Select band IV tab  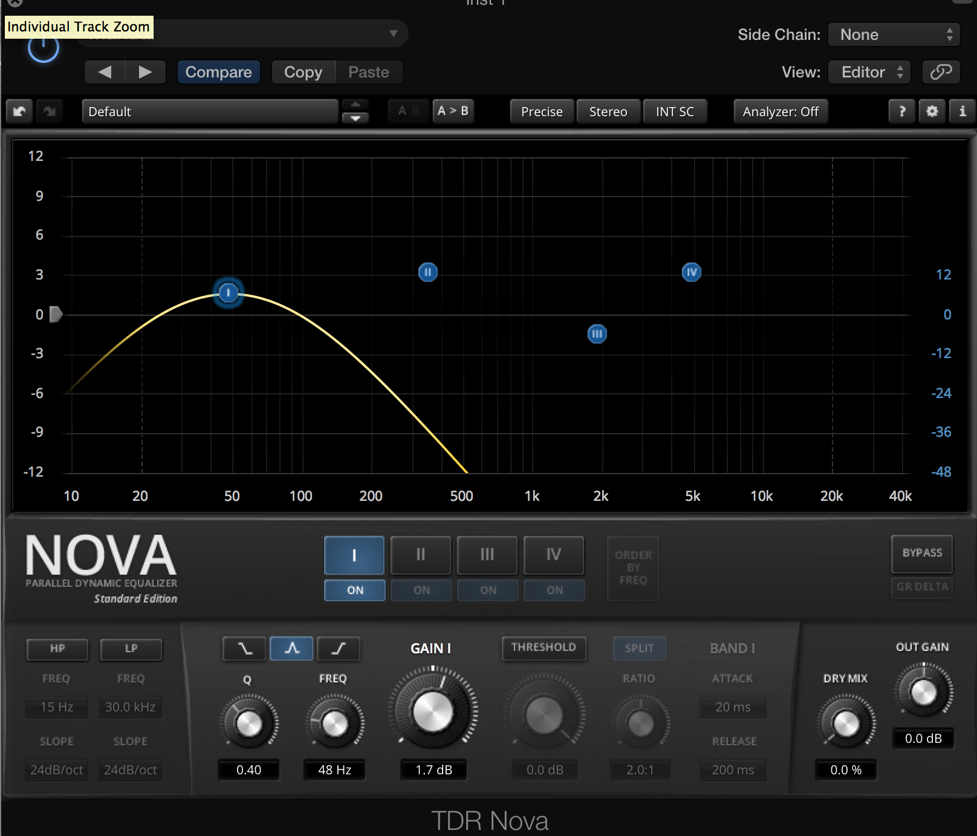[x=554, y=555]
